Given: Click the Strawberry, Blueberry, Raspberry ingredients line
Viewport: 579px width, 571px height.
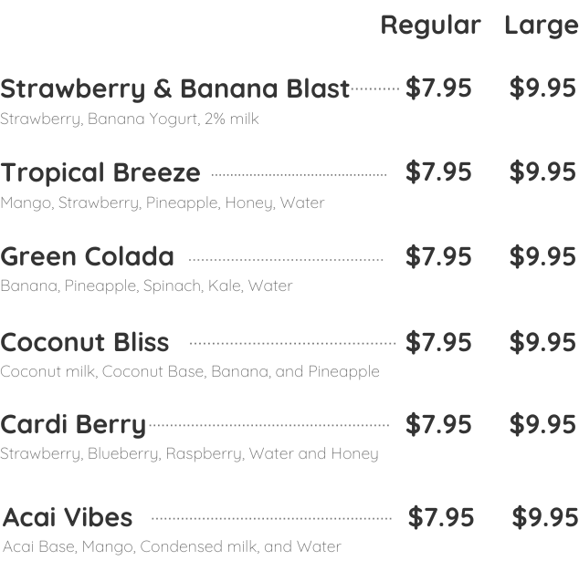Looking at the screenshot, I should click(189, 453).
